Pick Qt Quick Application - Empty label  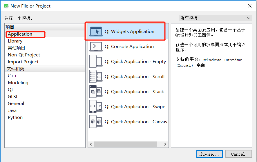pos(135,62)
